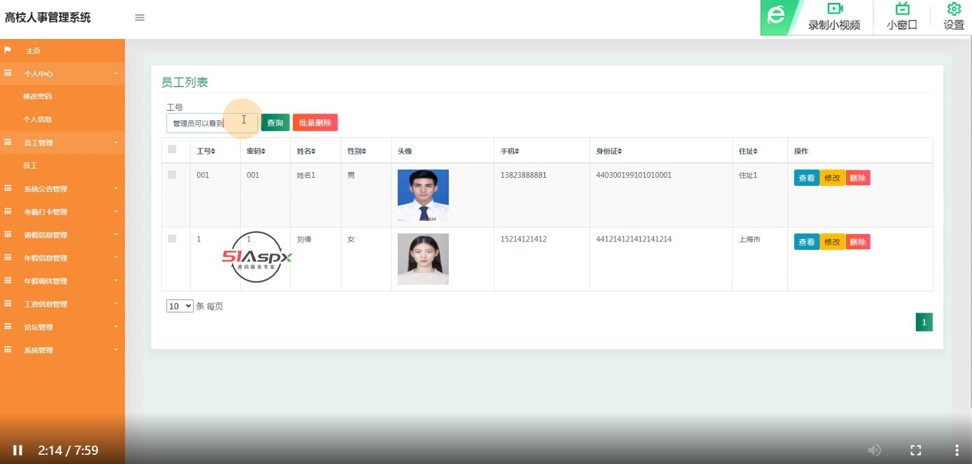The image size is (972, 464).
Task: Enter fullscreen video mode
Action: (x=916, y=450)
